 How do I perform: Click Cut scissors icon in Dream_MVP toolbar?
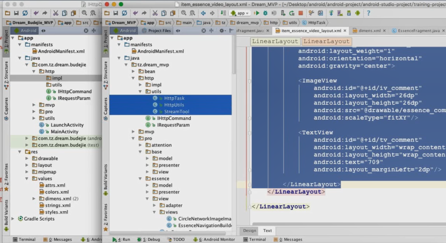(155, 13)
